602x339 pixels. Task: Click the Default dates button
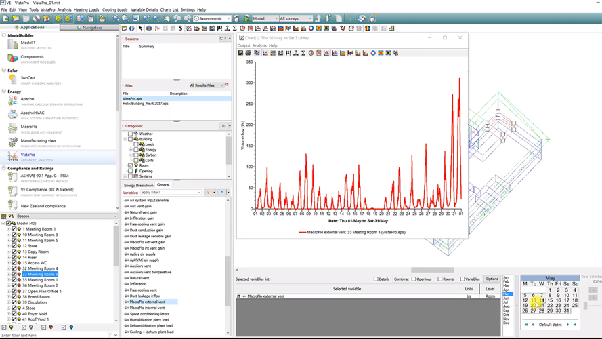tap(550, 325)
